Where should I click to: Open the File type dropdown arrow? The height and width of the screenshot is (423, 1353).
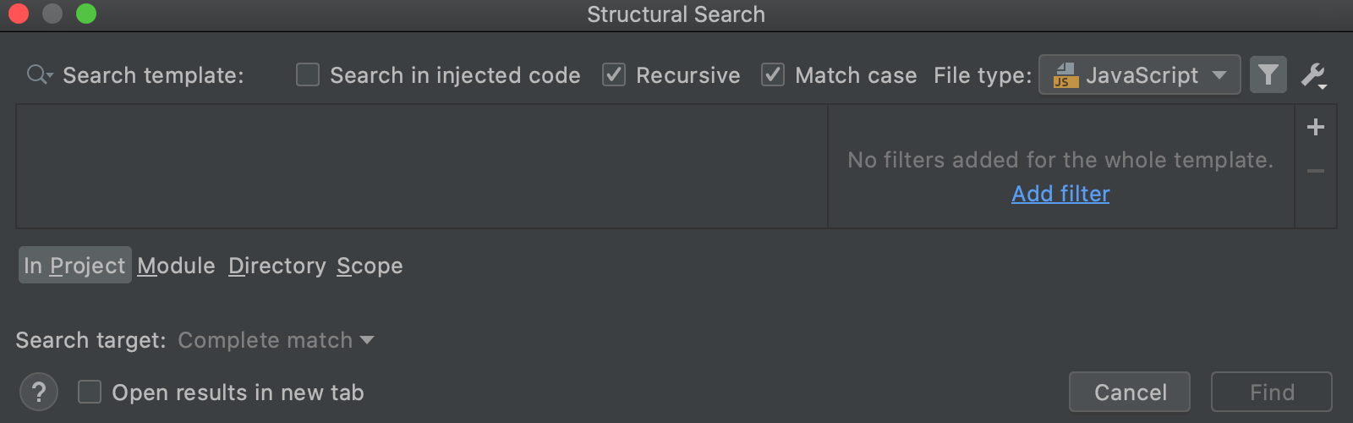[1219, 75]
